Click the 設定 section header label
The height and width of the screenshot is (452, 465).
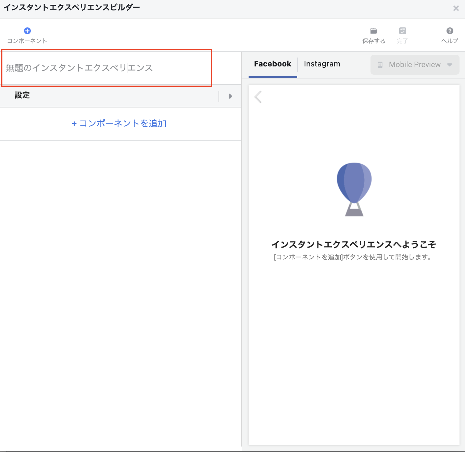tap(22, 96)
